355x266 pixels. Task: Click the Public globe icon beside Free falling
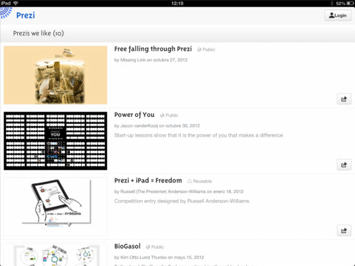[x=199, y=49]
